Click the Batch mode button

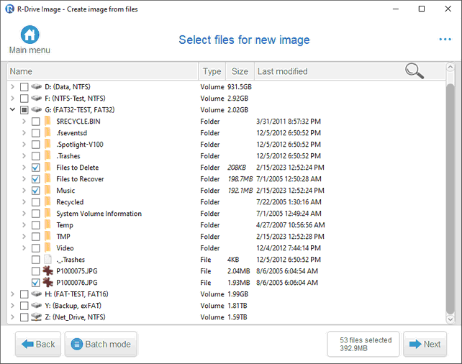click(101, 344)
